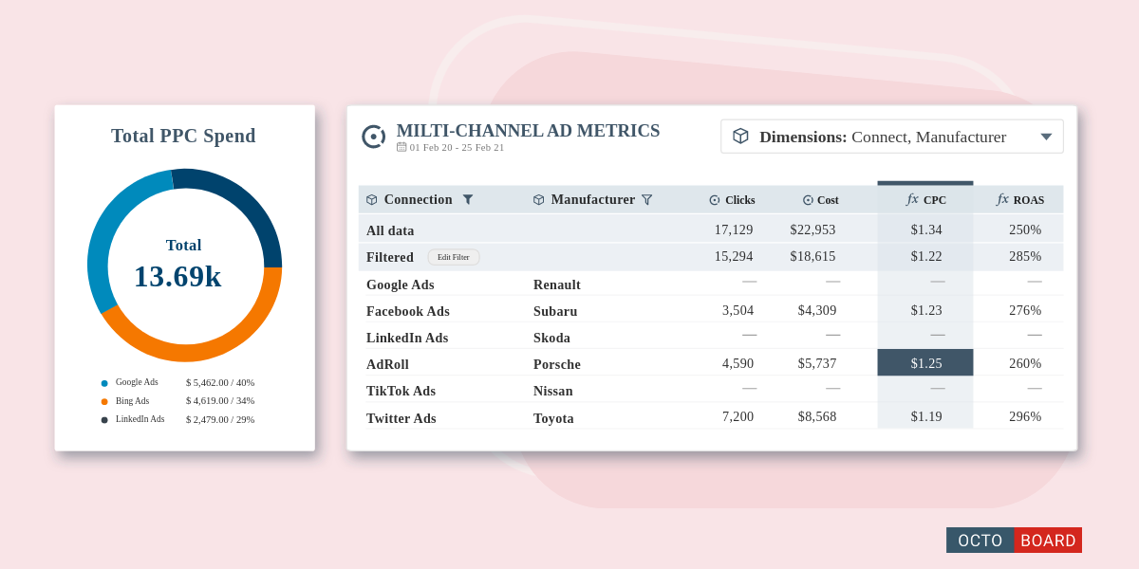1139x569 pixels.
Task: Select the Google Ads table row
Action: point(711,284)
